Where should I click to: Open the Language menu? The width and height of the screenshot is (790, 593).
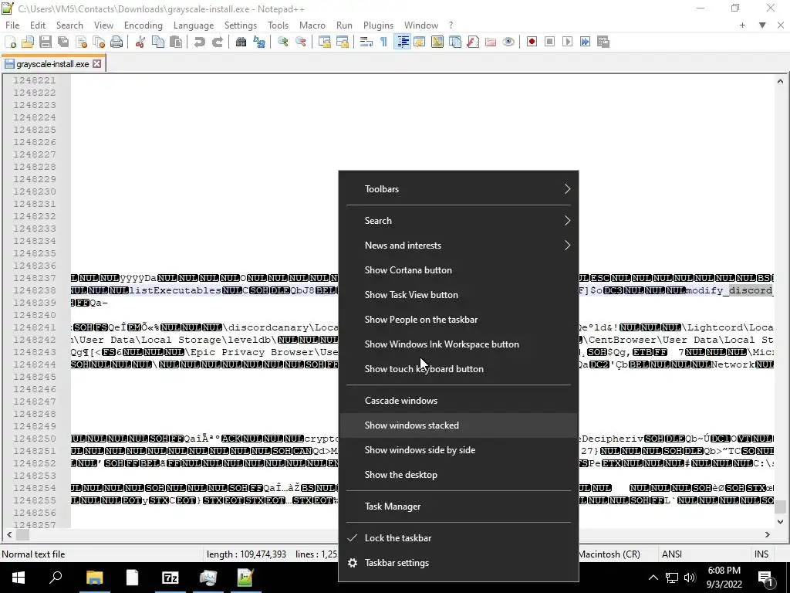[194, 25]
